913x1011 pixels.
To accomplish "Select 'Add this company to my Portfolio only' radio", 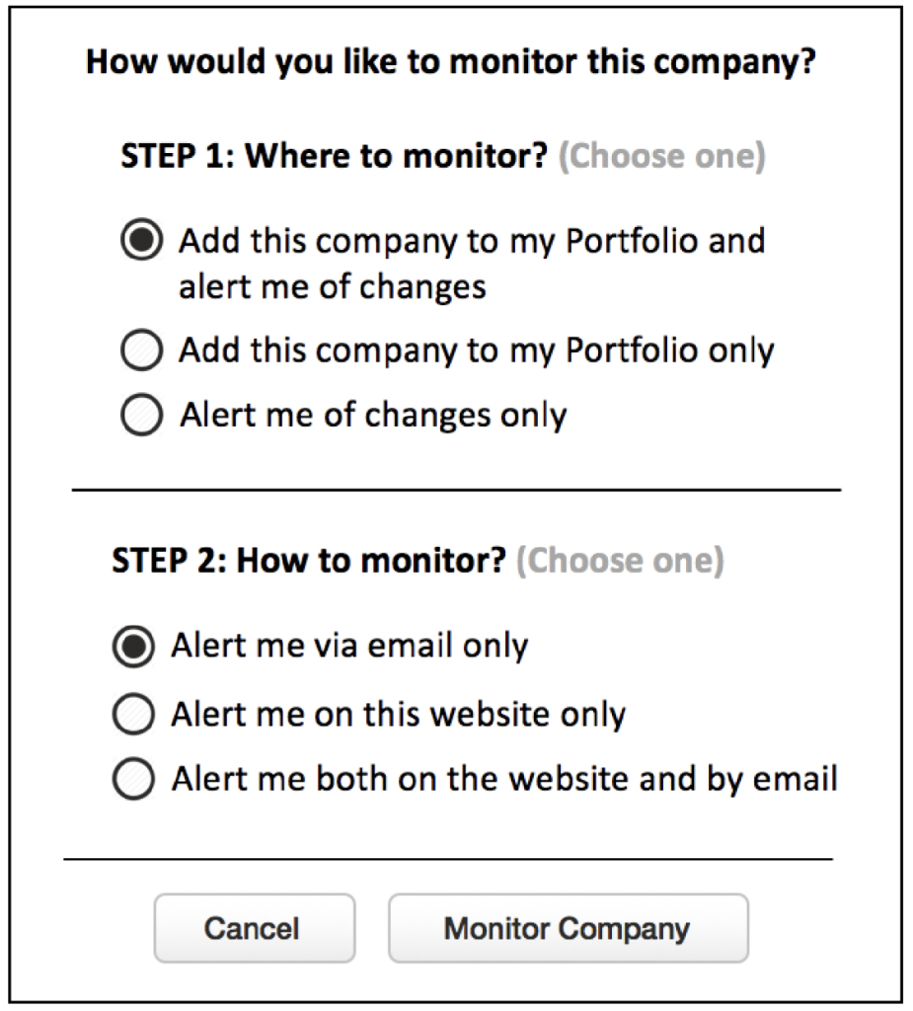I will pyautogui.click(x=141, y=351).
